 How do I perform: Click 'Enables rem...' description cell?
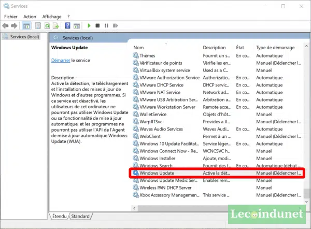click(x=216, y=180)
